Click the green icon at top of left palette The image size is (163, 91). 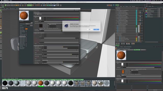(x=1, y=10)
